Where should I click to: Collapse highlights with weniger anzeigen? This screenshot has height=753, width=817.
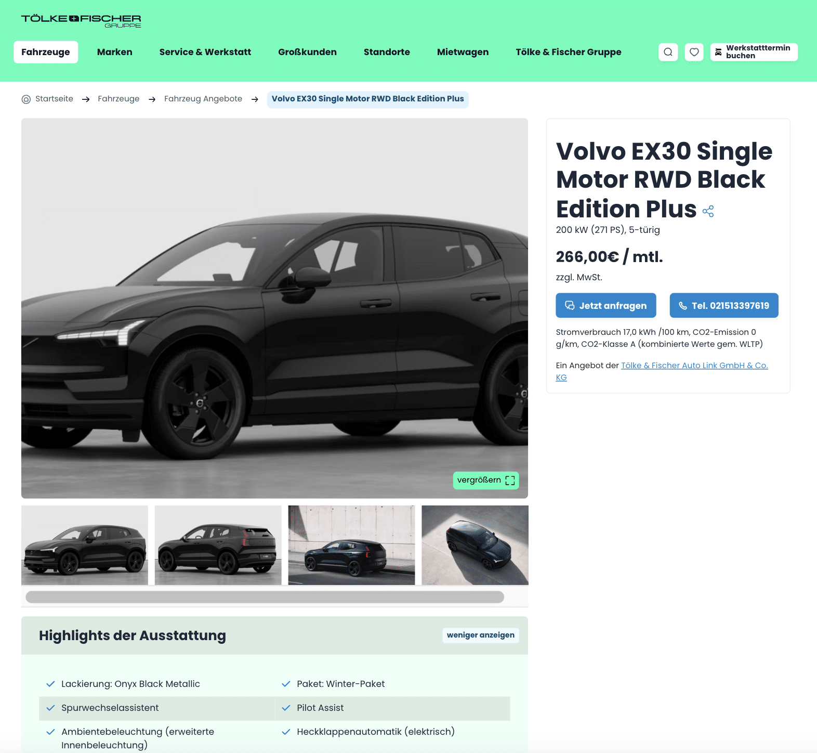481,635
